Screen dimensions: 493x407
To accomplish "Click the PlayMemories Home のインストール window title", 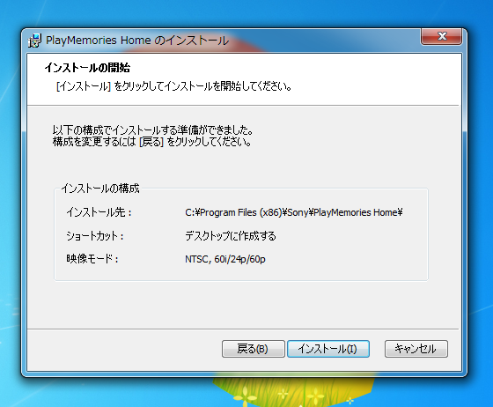I will pyautogui.click(x=137, y=41).
